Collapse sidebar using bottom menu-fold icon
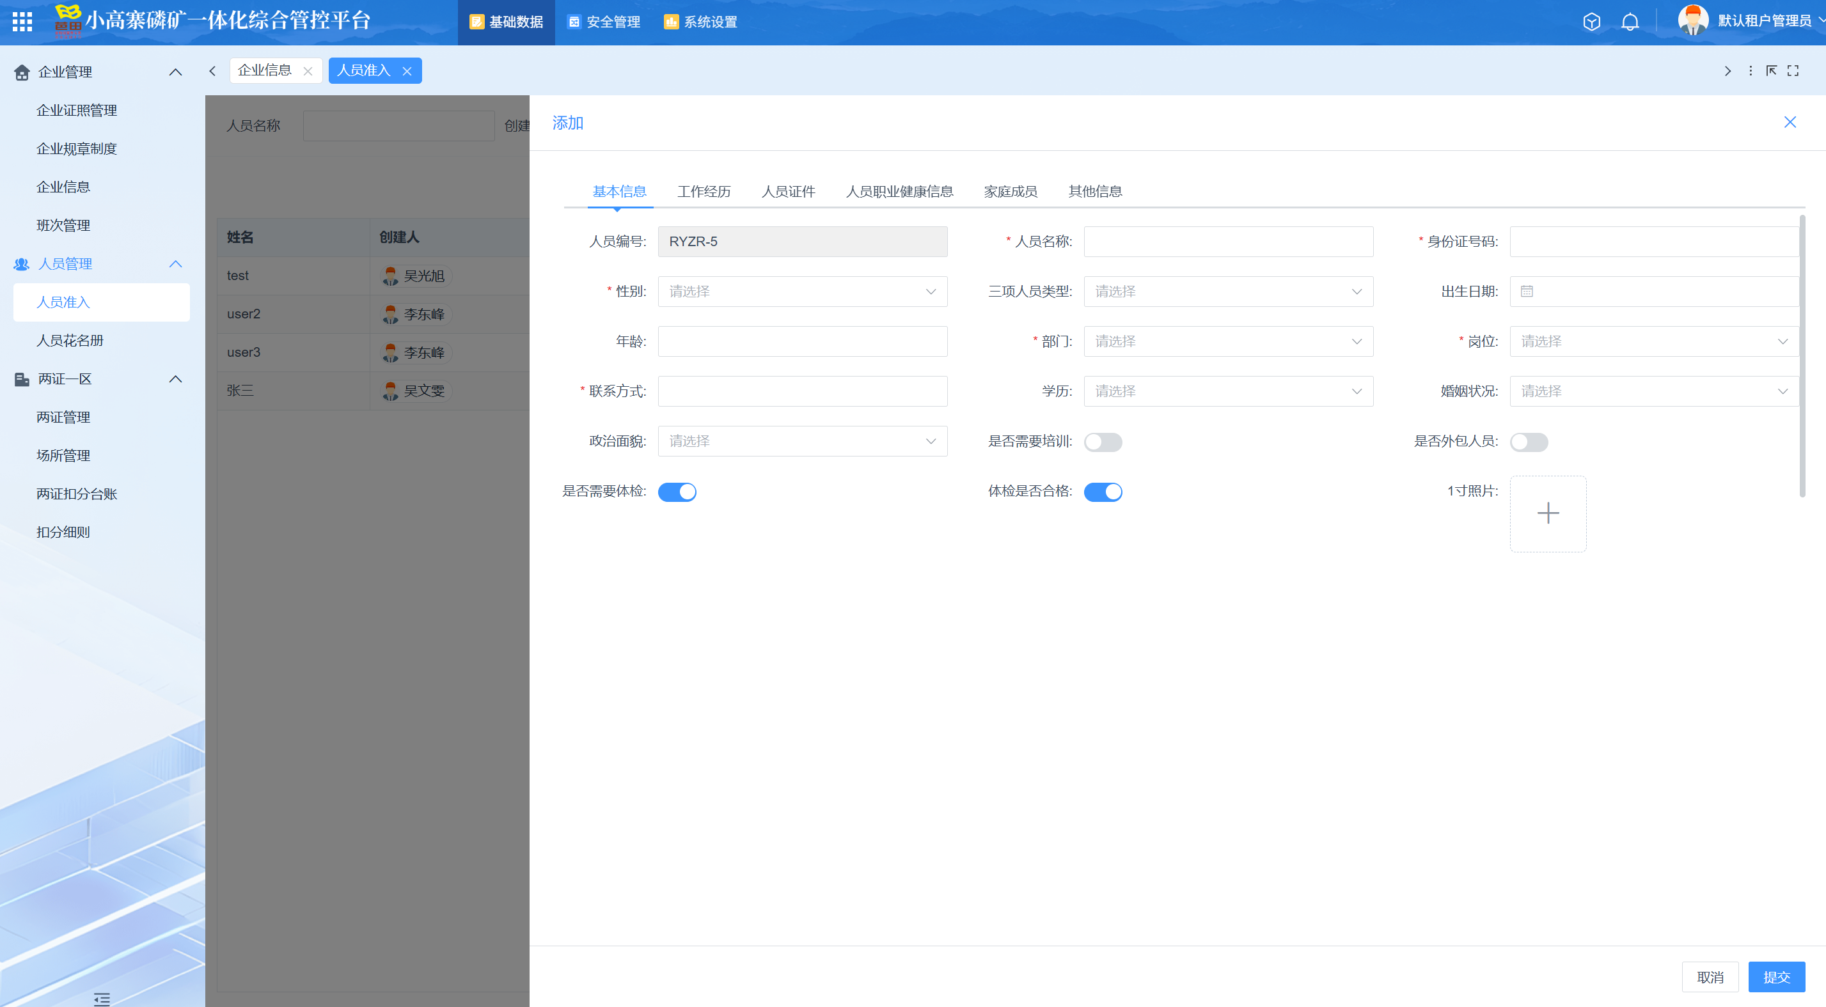1826x1007 pixels. (x=102, y=999)
